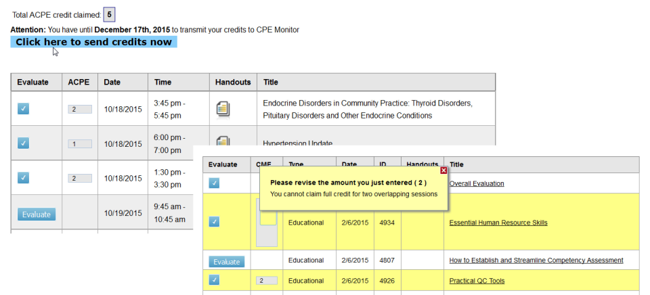Toggle checkbox for 1:30 pm session
Viewport: 650px width, 295px height.
pyautogui.click(x=24, y=177)
